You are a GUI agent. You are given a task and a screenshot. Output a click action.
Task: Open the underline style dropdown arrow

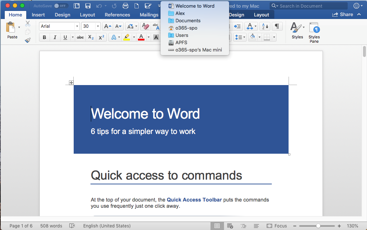click(73, 37)
